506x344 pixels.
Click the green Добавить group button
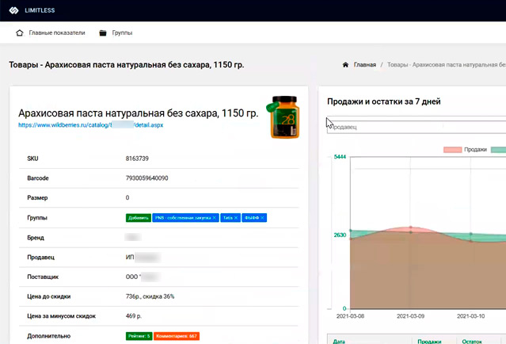(x=139, y=218)
